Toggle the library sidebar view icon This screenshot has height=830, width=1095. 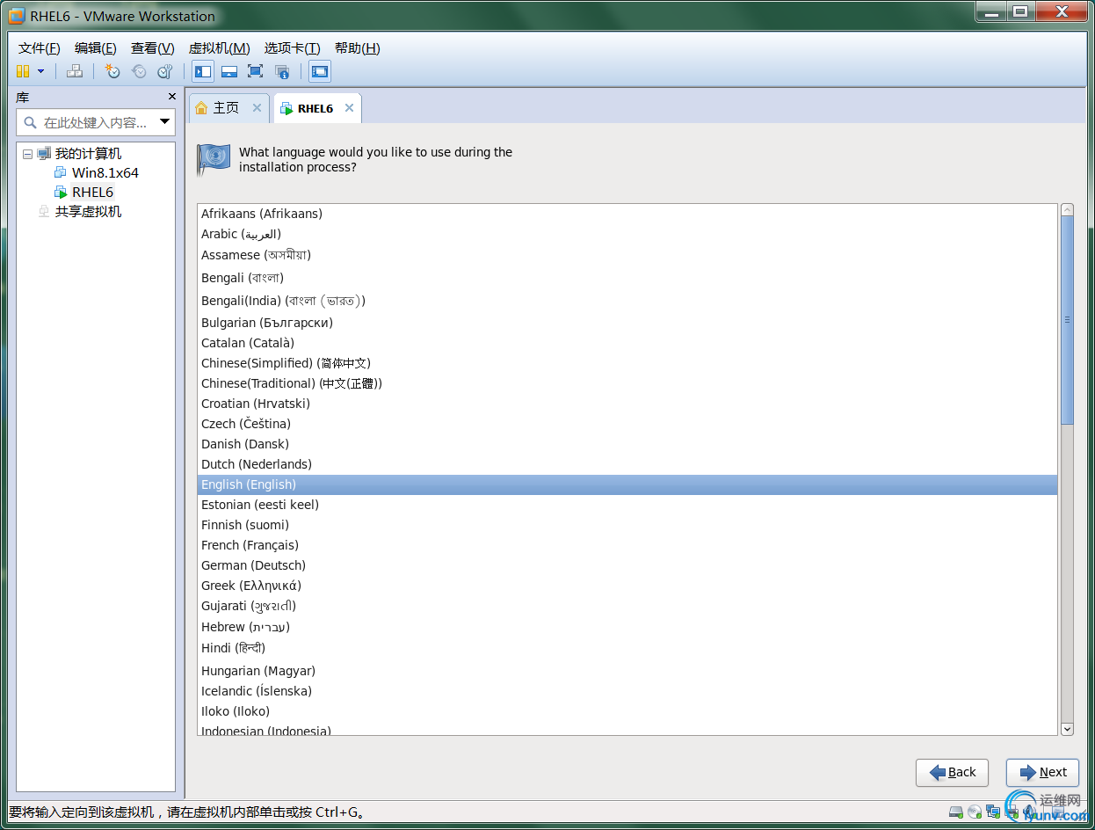tap(203, 71)
